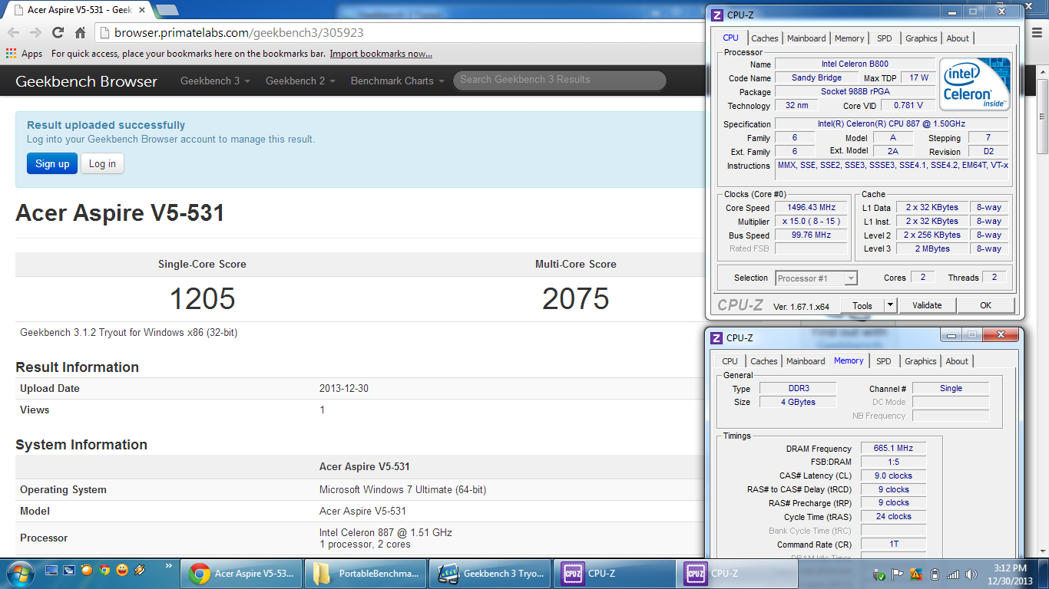The height and width of the screenshot is (589, 1049).
Task: Open the wireless network signal tray icon
Action: (953, 574)
